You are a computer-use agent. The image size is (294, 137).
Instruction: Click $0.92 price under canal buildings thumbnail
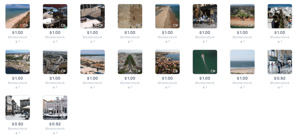click(x=55, y=124)
